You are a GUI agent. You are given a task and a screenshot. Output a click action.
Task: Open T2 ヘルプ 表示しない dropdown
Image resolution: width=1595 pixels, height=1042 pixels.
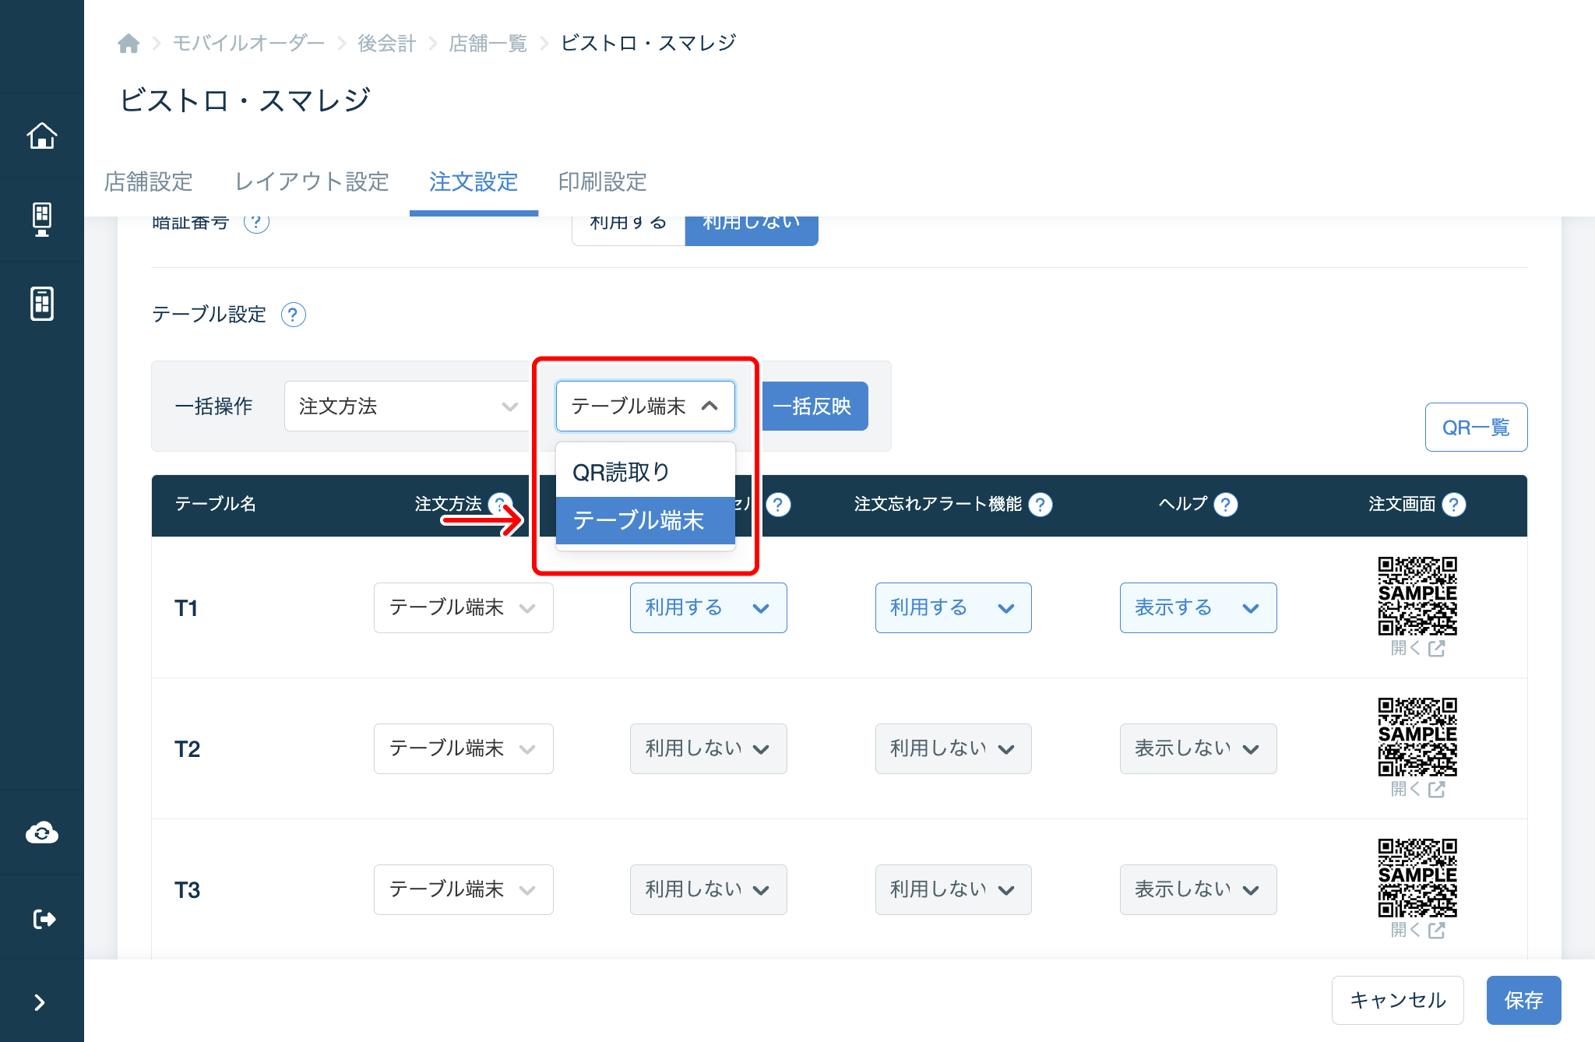click(1199, 748)
